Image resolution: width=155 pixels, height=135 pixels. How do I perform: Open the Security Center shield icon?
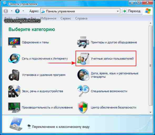coord(83,107)
